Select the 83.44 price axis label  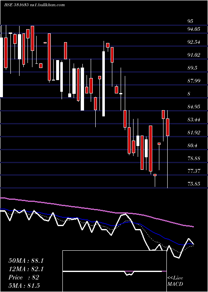click(x=194, y=120)
